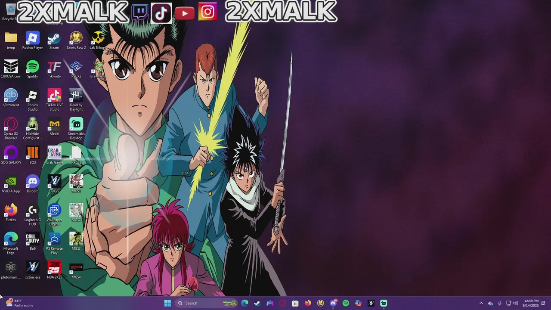The height and width of the screenshot is (310, 551).
Task: Launch GOG GALAXY shortcut
Action: tap(11, 155)
